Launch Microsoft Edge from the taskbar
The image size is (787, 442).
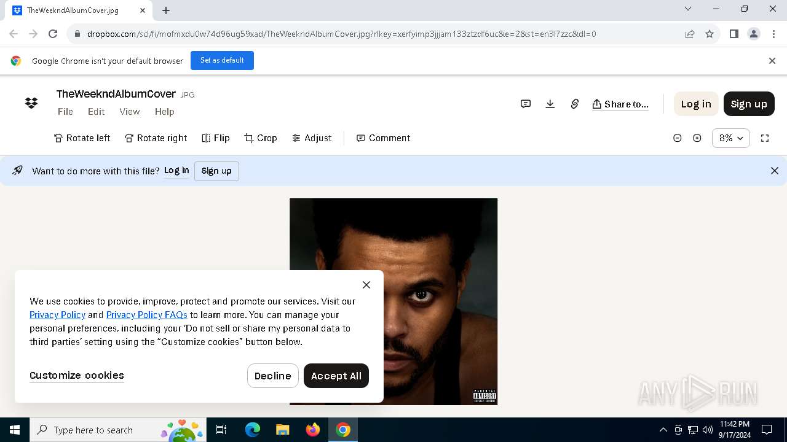tap(253, 430)
